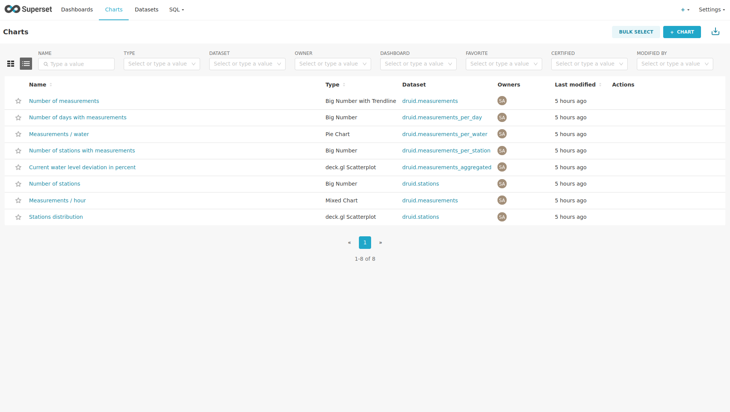Star the Stations distribution chart

(18, 217)
